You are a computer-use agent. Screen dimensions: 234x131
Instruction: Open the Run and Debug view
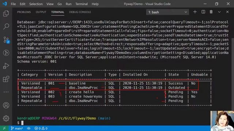coord(6,66)
